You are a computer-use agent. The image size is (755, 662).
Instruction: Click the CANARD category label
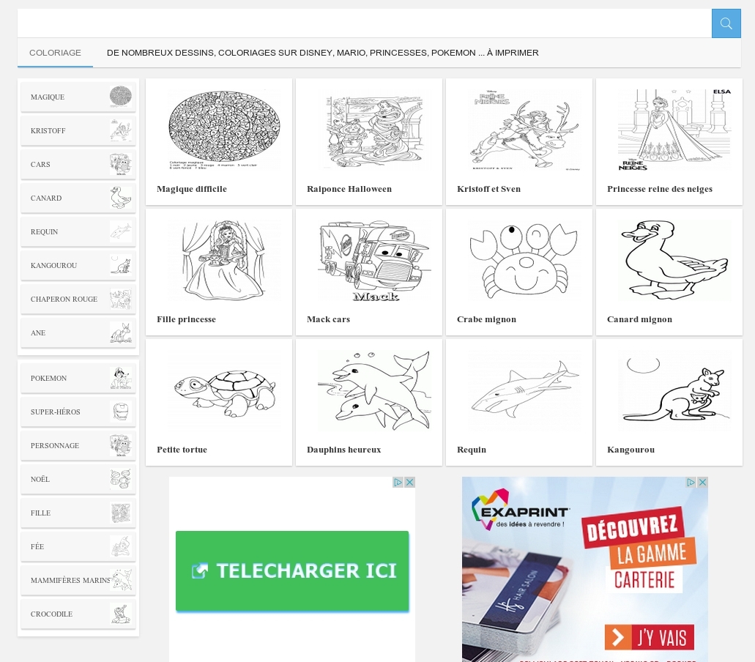point(46,198)
